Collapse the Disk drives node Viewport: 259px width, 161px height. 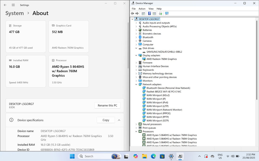[136, 48]
